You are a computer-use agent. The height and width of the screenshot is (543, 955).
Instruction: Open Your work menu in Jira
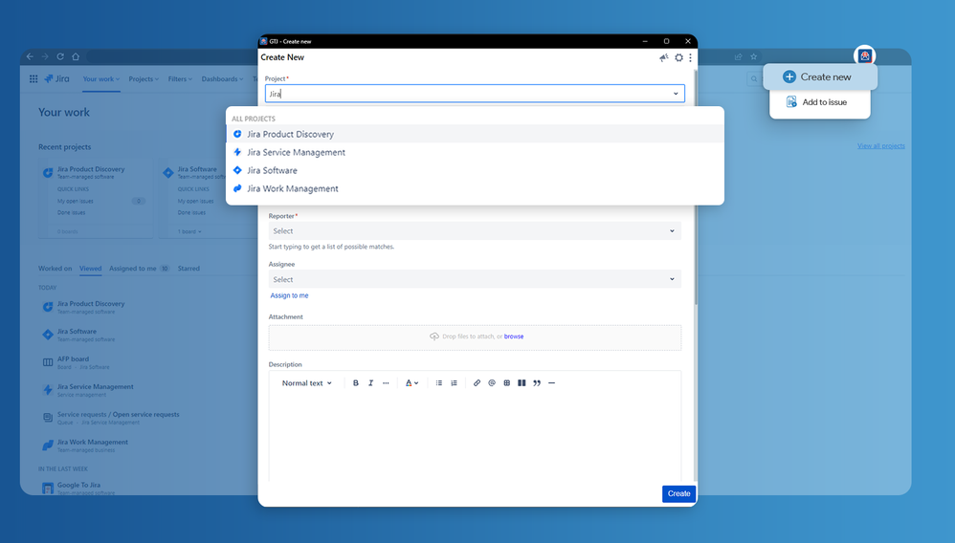(101, 79)
